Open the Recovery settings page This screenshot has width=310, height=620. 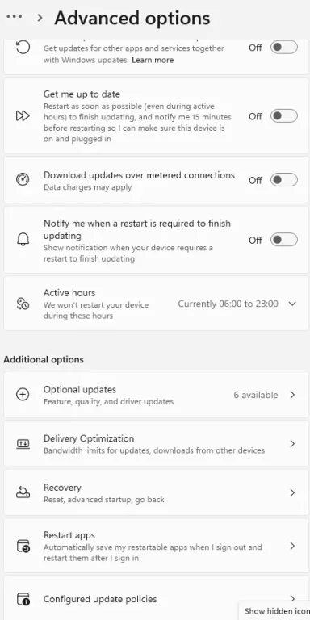pyautogui.click(x=156, y=492)
